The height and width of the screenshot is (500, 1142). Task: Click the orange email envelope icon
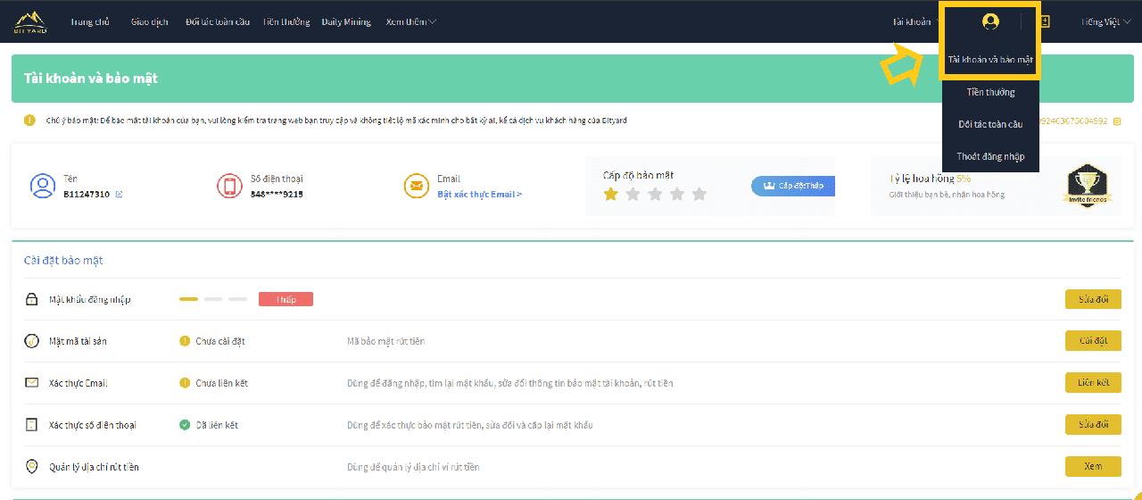(417, 186)
